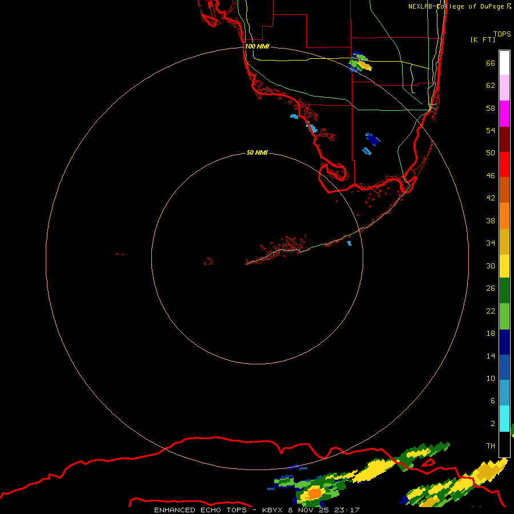This screenshot has height=514, width=514.
Task: Click the medium blue legend swatch near 14
Action: pos(504,367)
